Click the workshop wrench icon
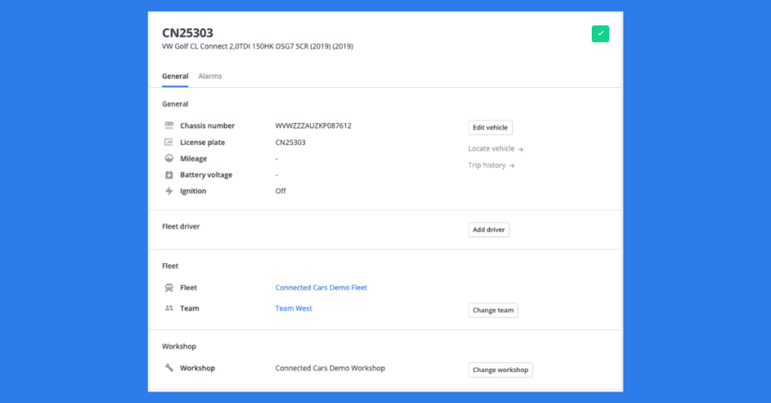771x403 pixels. [x=169, y=368]
